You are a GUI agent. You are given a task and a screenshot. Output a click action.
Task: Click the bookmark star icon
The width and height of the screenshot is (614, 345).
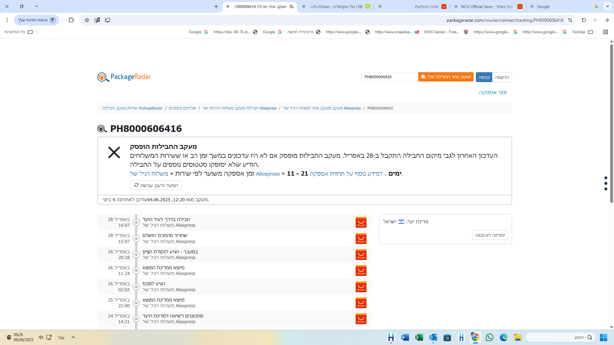[x=87, y=20]
